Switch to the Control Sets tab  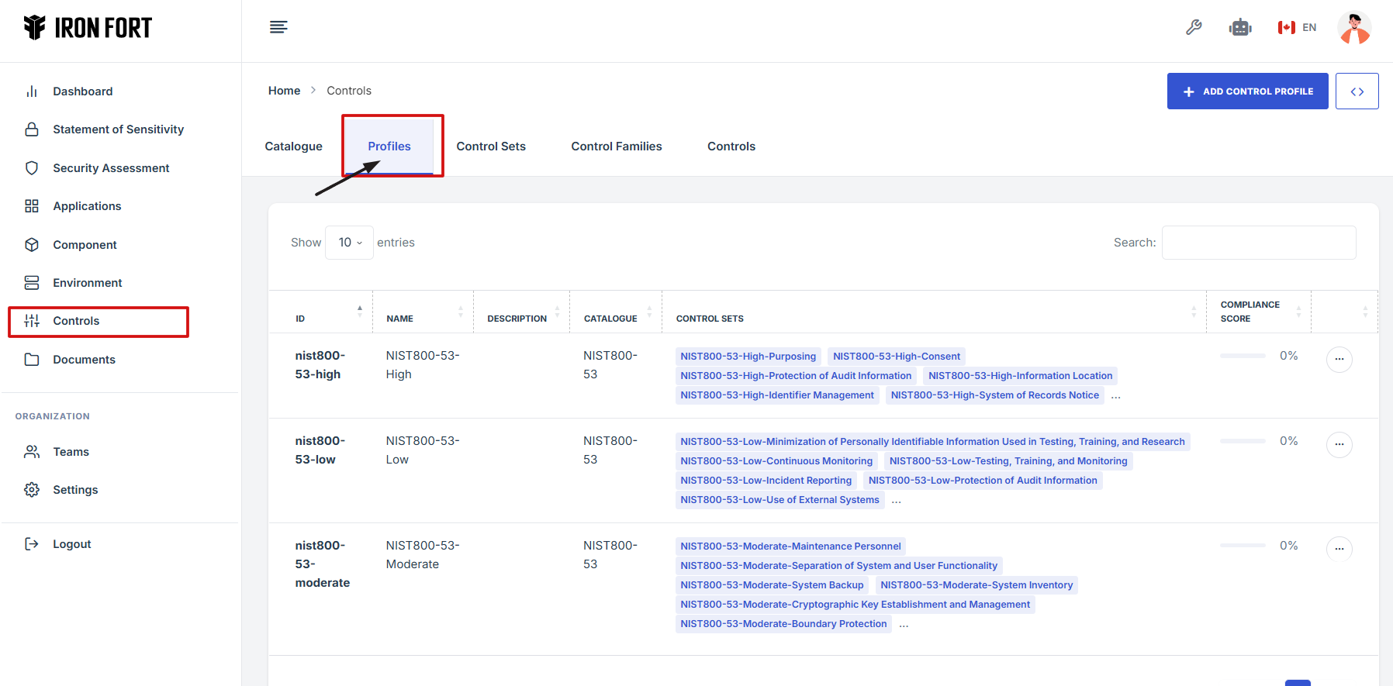click(x=491, y=147)
